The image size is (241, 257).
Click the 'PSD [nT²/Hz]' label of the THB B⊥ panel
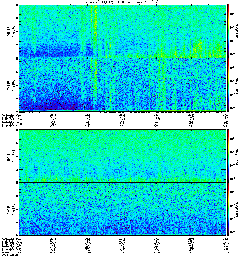tap(237, 31)
